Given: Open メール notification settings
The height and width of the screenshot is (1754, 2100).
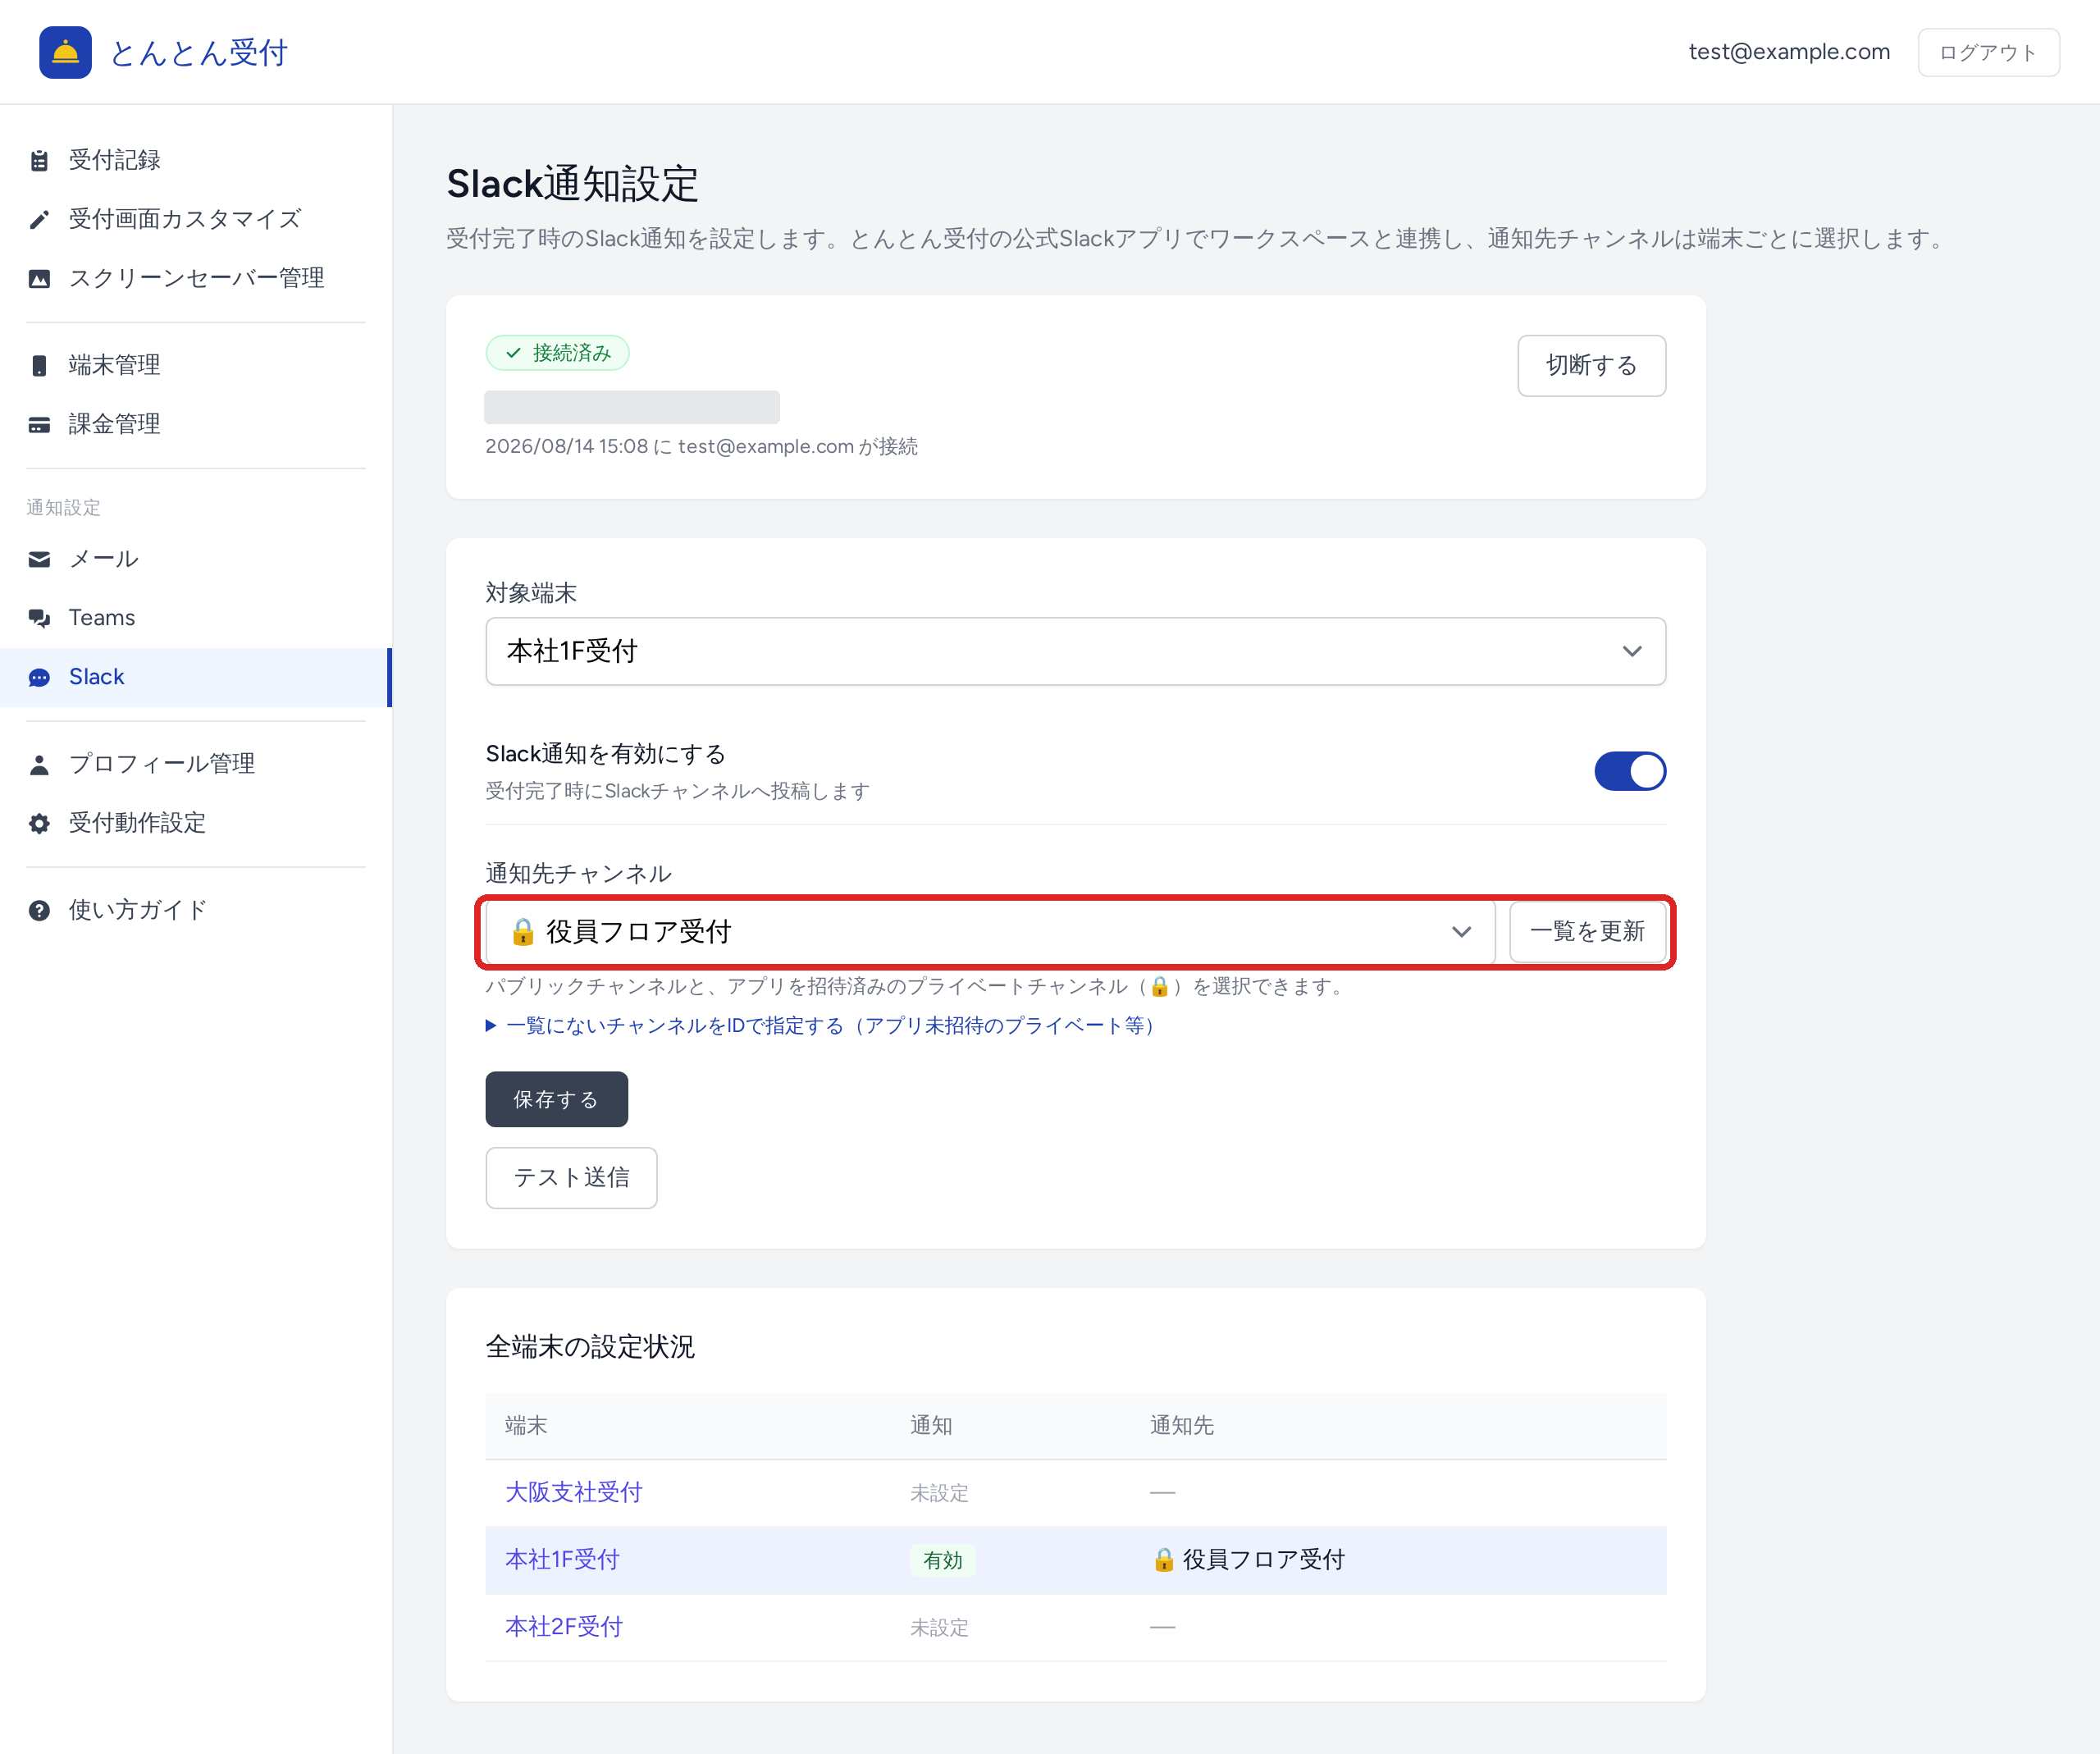Looking at the screenshot, I should [196, 559].
